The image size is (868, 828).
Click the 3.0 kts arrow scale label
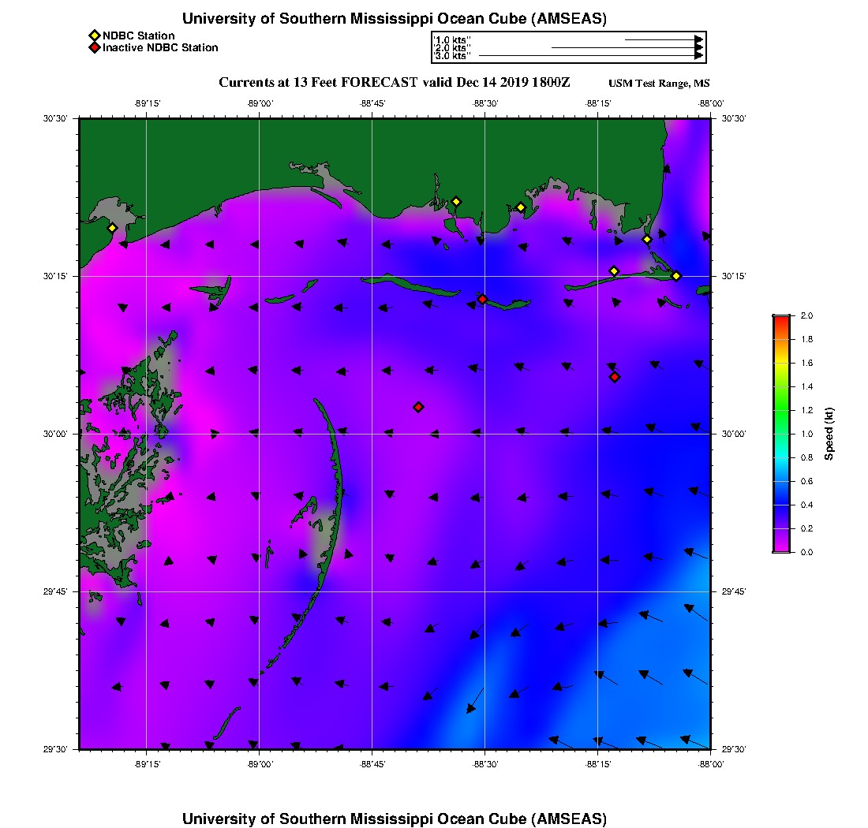[x=452, y=56]
